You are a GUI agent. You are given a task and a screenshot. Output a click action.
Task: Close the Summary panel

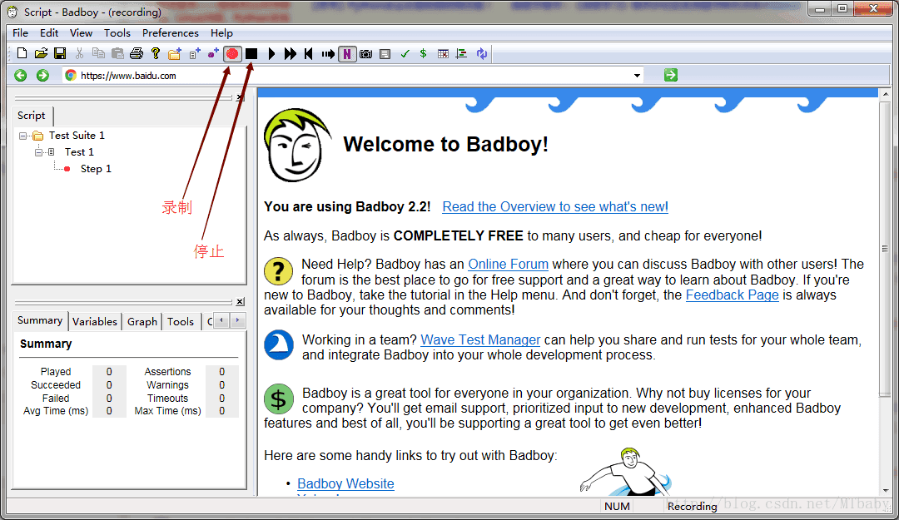coord(241,301)
